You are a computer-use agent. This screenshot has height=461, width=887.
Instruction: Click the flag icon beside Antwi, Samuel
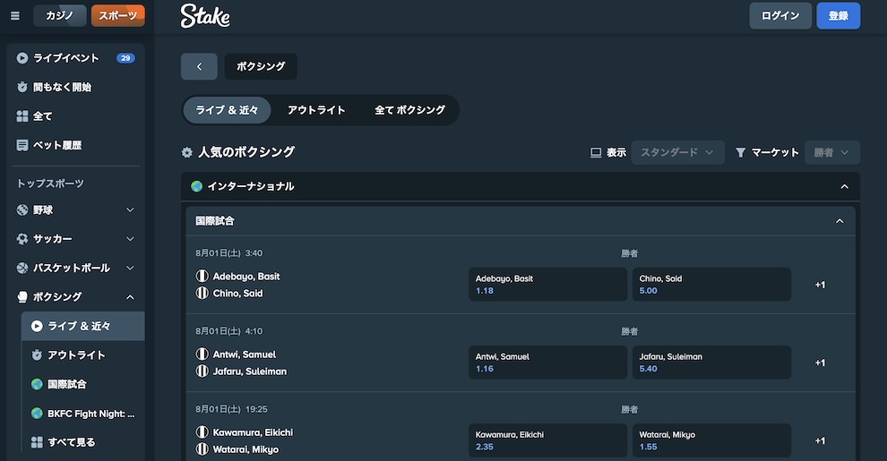tap(202, 354)
